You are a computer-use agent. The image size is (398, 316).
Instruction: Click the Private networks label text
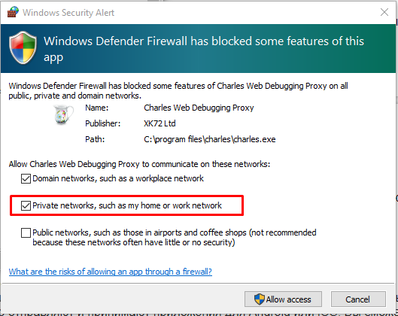[x=127, y=205]
